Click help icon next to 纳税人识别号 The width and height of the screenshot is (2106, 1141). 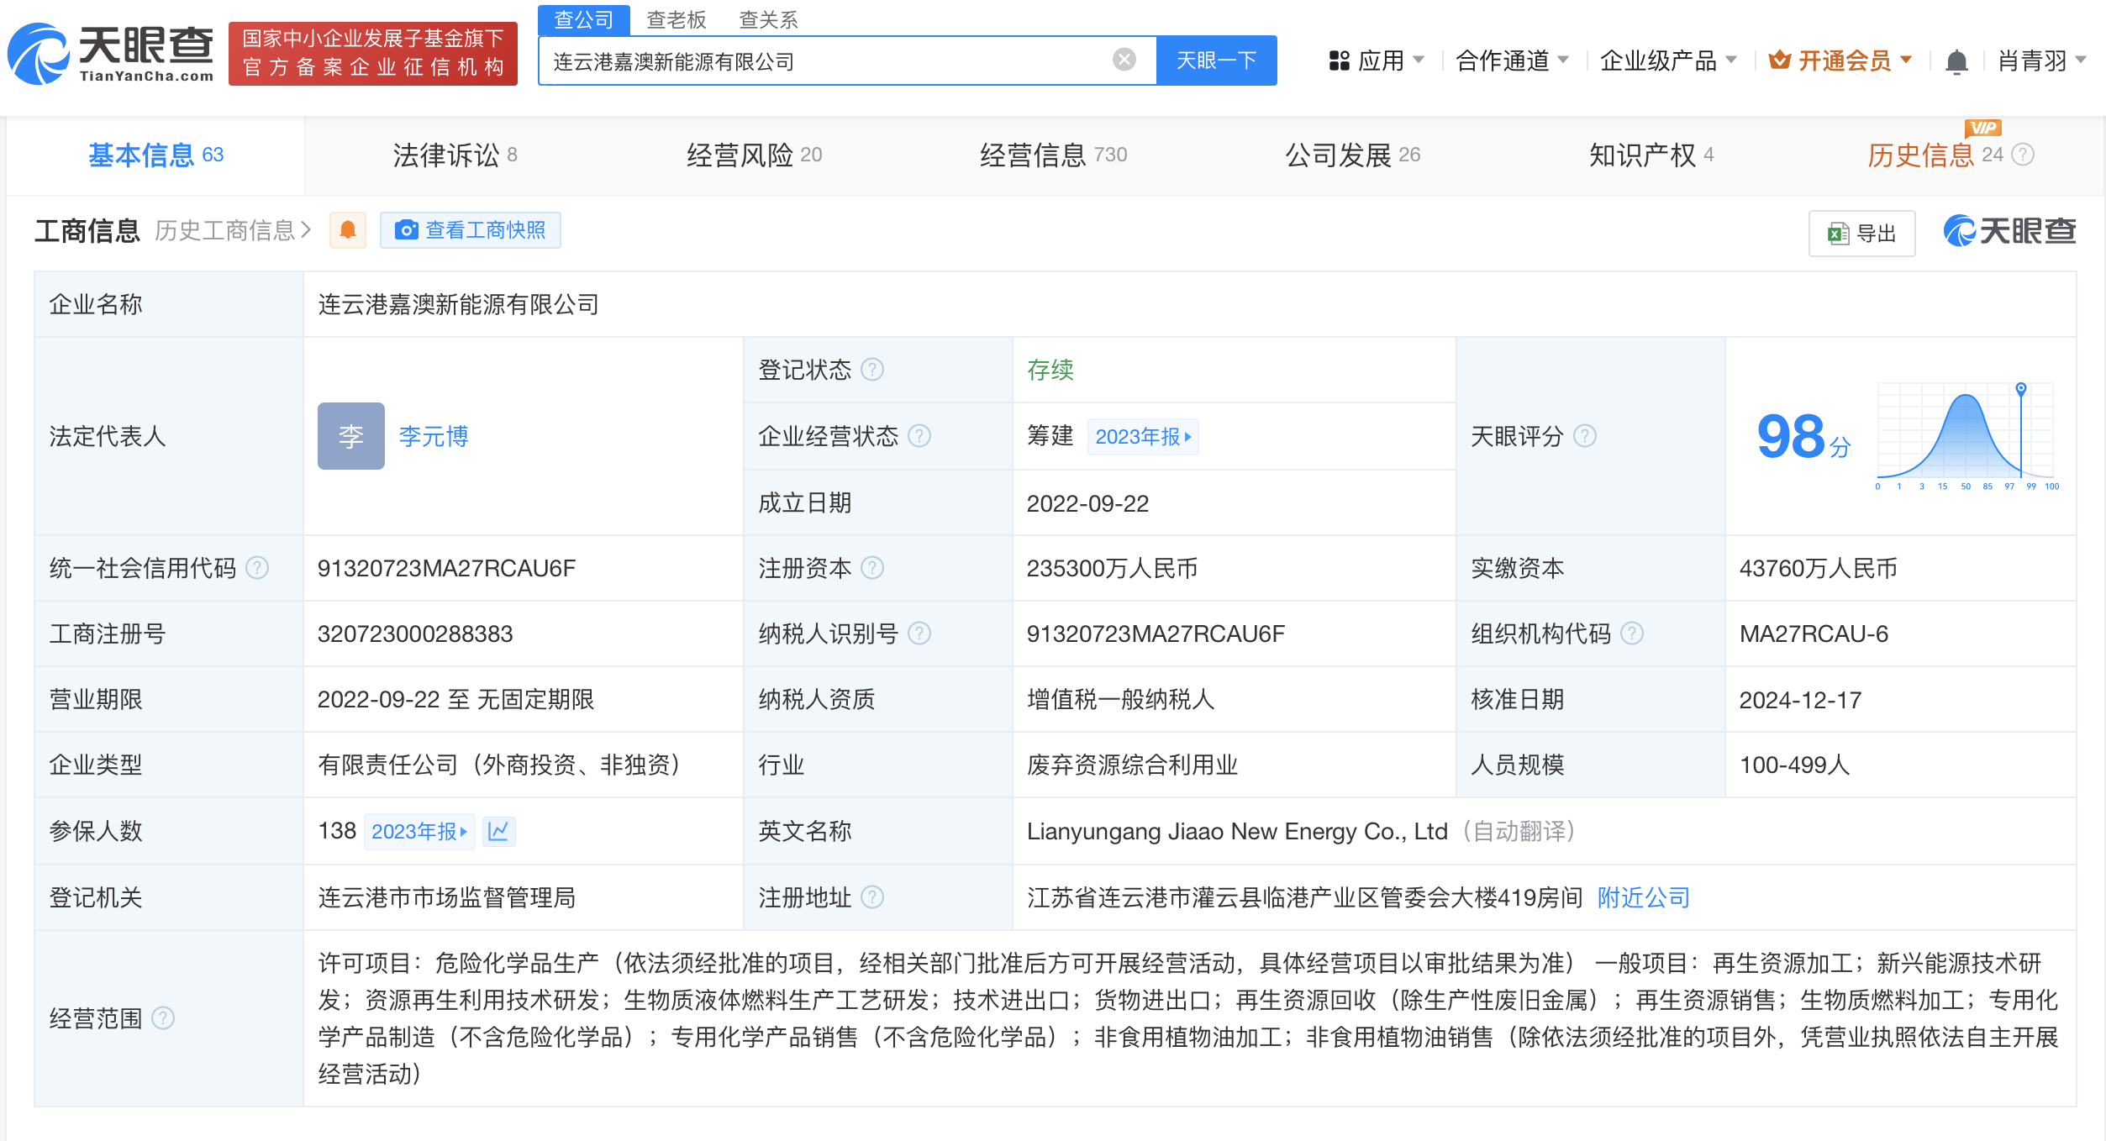[x=919, y=634]
